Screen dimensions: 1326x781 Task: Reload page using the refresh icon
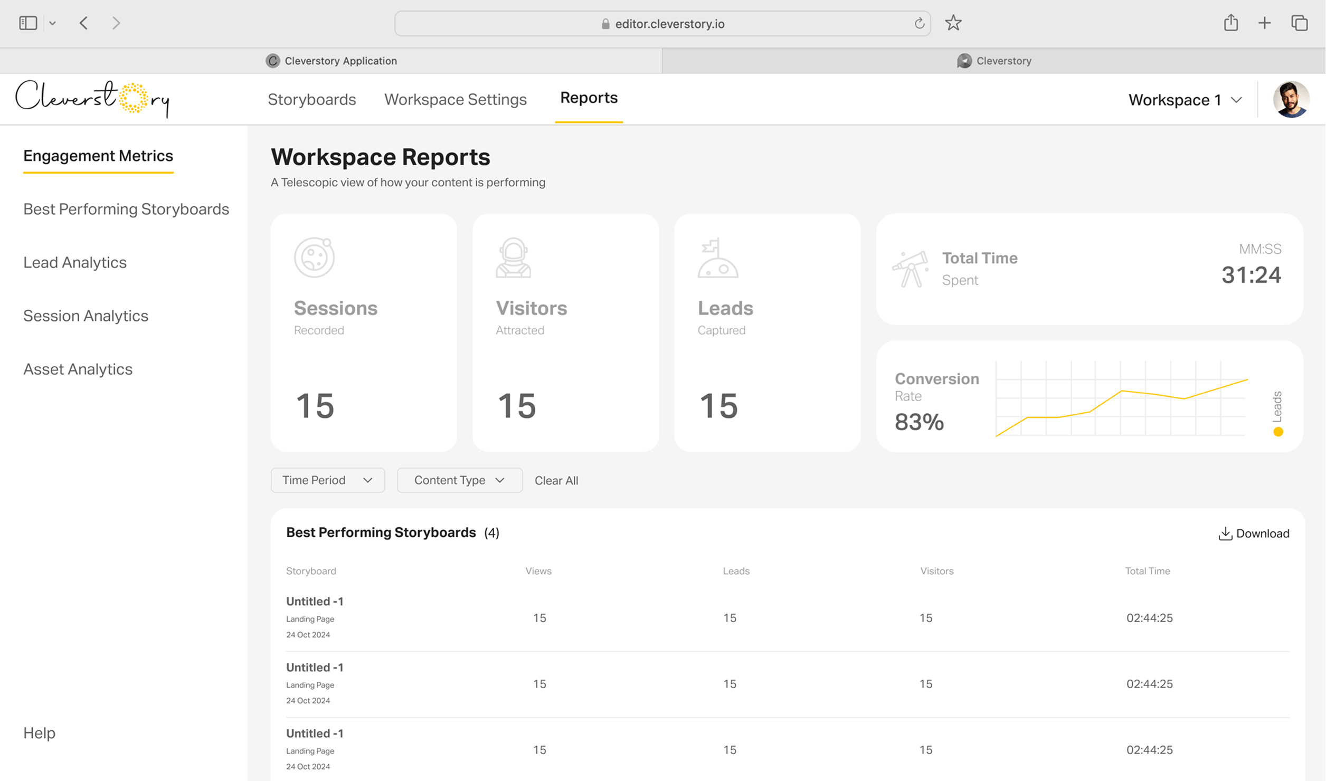coord(919,23)
